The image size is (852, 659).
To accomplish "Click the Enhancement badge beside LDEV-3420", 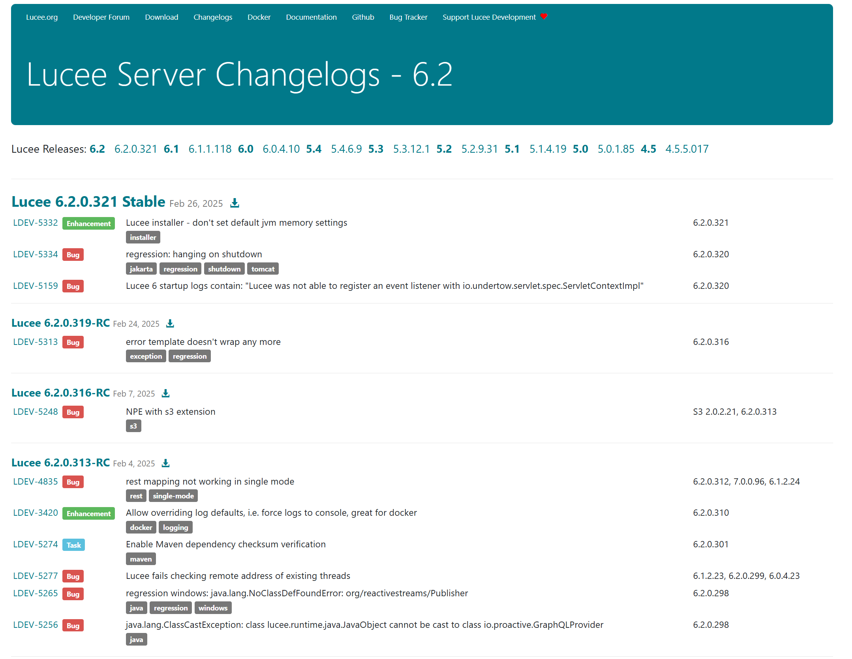I will [x=88, y=513].
